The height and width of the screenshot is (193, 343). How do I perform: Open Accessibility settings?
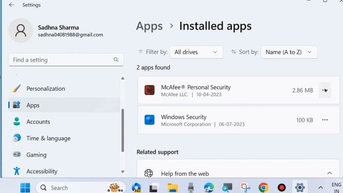(x=64, y=171)
